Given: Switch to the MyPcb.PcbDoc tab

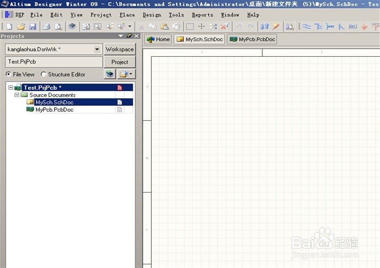Looking at the screenshot, I should tap(252, 39).
